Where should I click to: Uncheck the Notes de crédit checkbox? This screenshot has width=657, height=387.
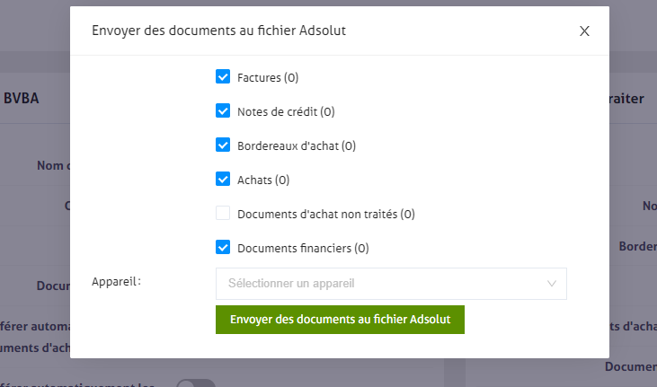tap(223, 111)
